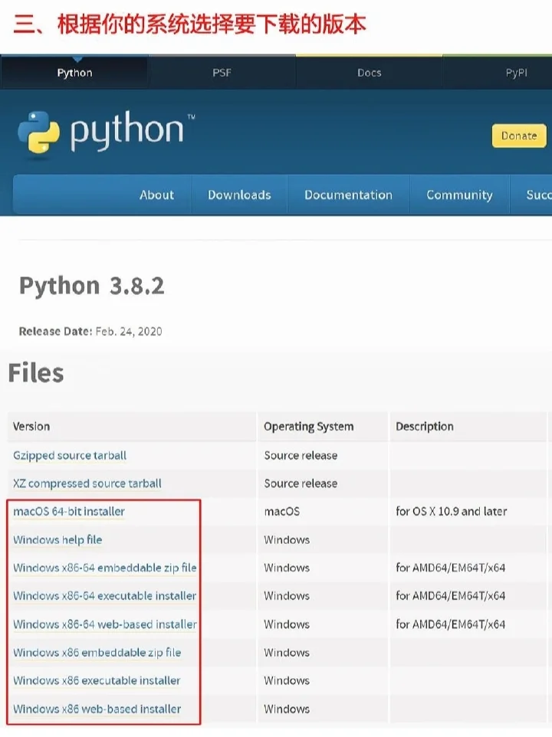Click 'for OS X 10.9 and later' description
Viewport: 552px width, 737px height.
coord(452,512)
